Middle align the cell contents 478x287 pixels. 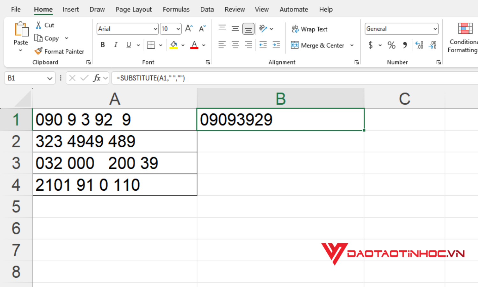(x=235, y=29)
